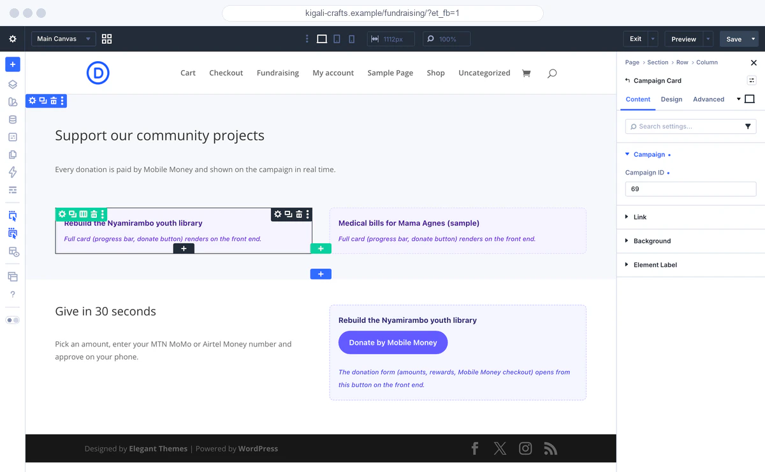Image resolution: width=765 pixels, height=472 pixels.
Task: Click shopping cart icon in site menu
Action: click(x=526, y=73)
